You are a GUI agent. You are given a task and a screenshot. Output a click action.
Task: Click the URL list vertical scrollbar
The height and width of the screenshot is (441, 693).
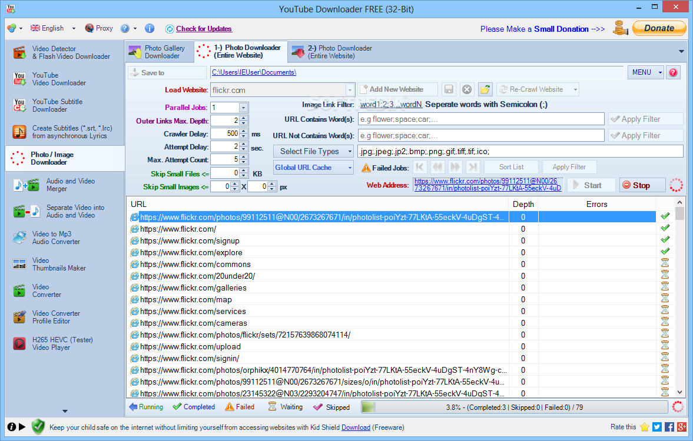pyautogui.click(x=679, y=298)
